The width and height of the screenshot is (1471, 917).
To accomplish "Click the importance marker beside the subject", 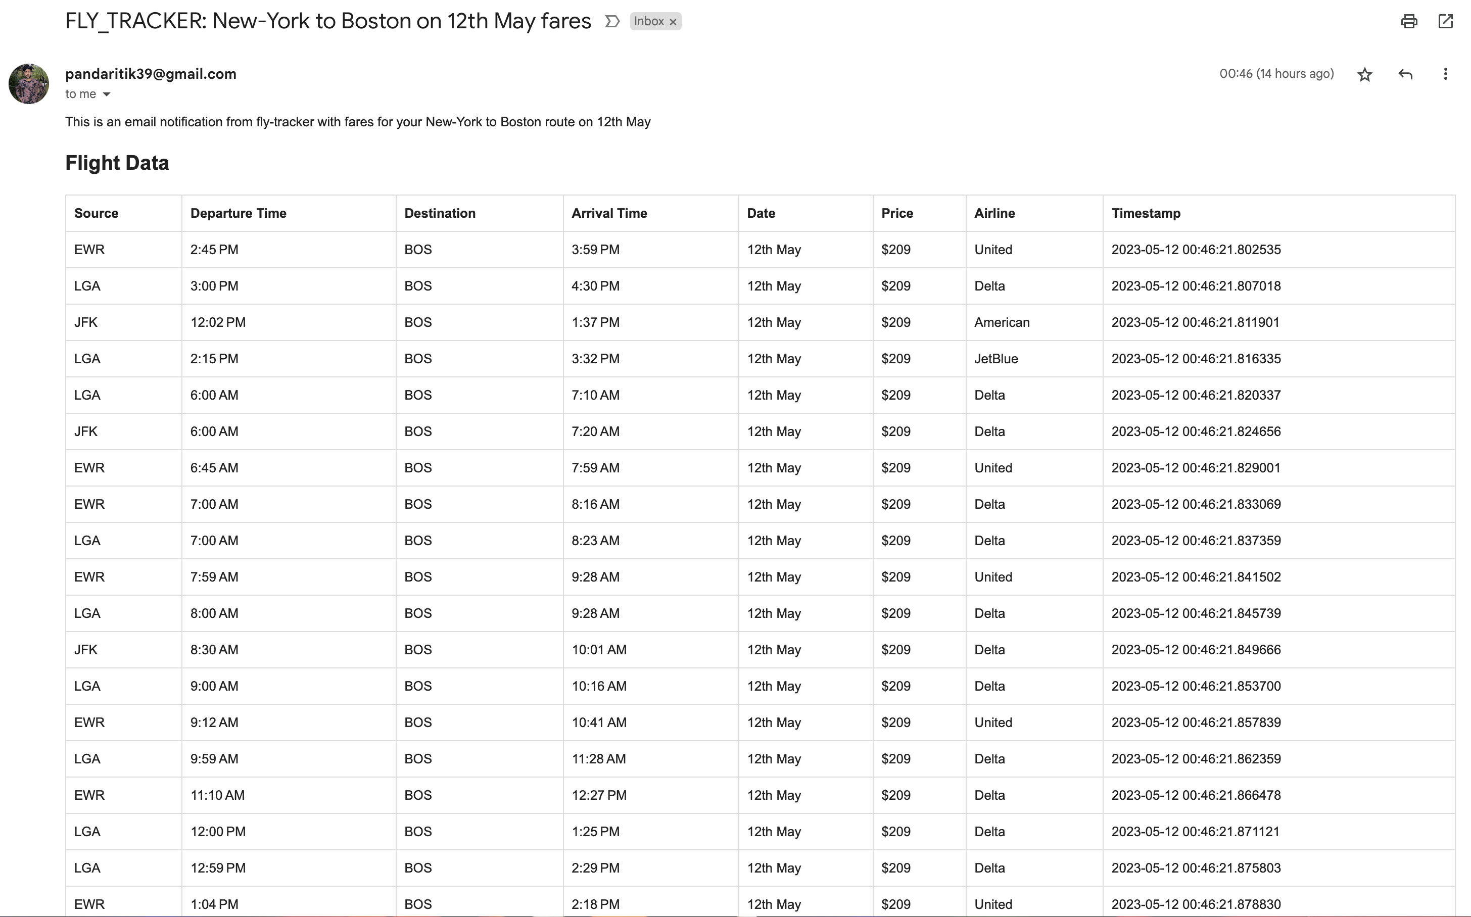I will [x=612, y=22].
